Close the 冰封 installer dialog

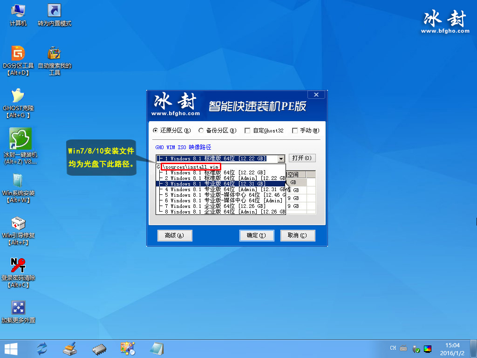click(316, 95)
